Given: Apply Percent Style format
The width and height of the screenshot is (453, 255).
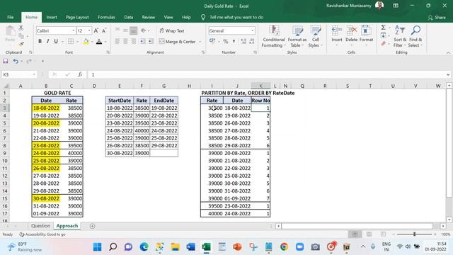Looking at the screenshot, I should [226, 42].
